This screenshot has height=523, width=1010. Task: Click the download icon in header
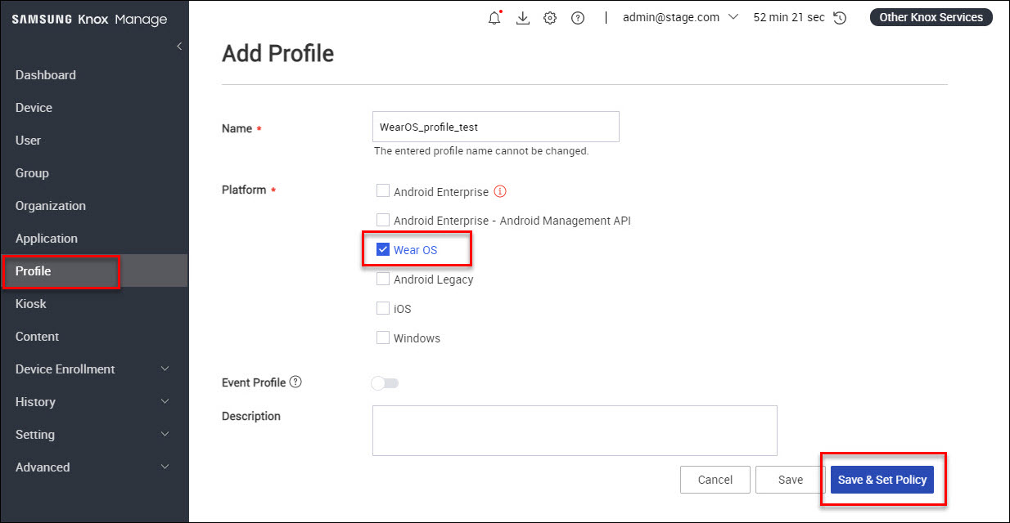tap(523, 18)
